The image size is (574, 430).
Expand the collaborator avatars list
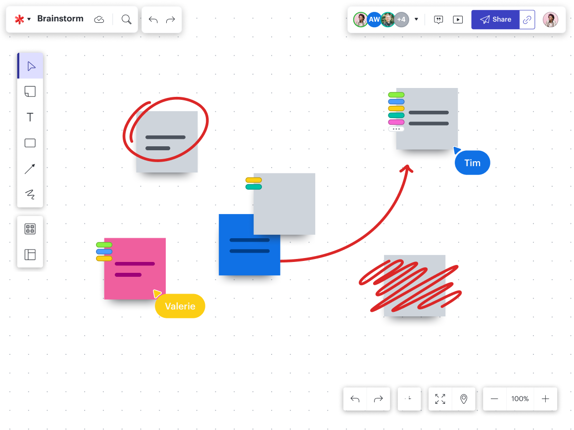click(416, 19)
